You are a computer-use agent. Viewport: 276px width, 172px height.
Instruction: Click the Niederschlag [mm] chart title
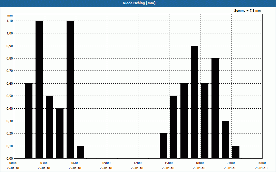coord(139,3)
